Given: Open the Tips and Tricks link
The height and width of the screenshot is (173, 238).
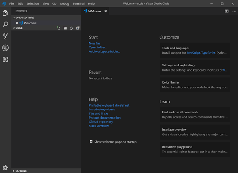Looking at the screenshot, I should (98, 113).
